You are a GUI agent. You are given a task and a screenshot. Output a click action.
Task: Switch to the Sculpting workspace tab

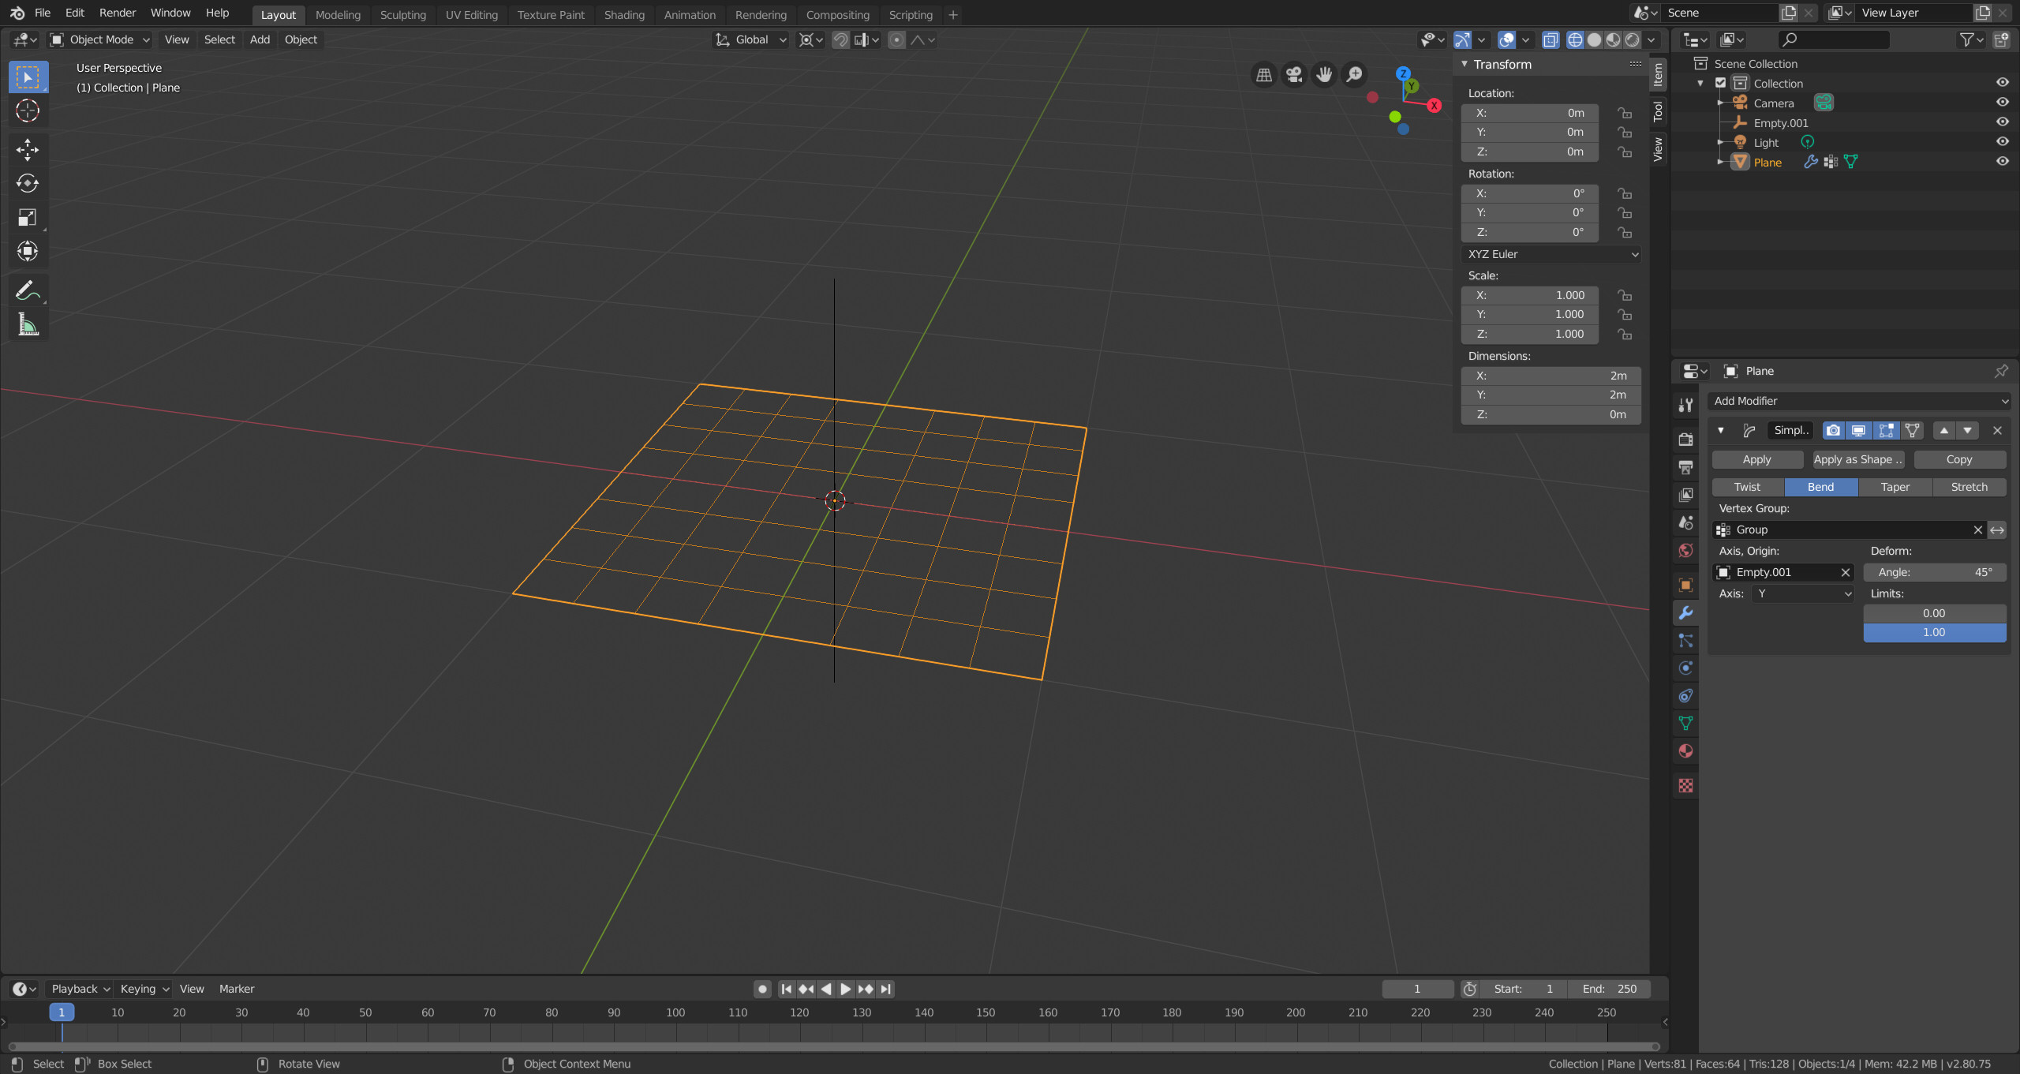pyautogui.click(x=402, y=15)
